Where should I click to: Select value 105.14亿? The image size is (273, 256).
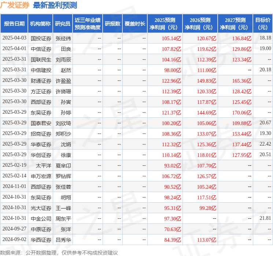click(171, 38)
